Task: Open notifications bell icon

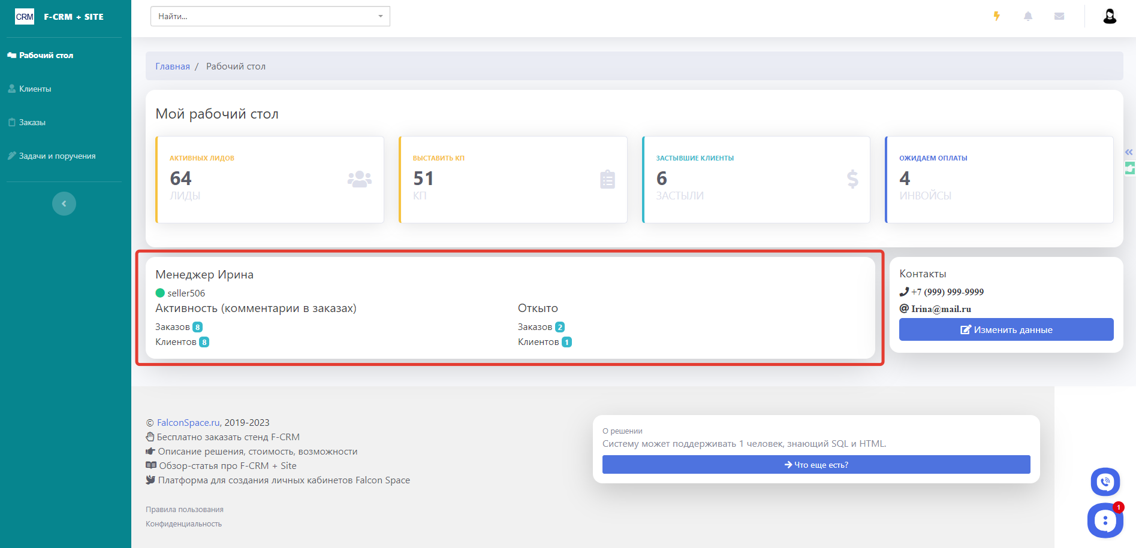Action: pos(1027,16)
